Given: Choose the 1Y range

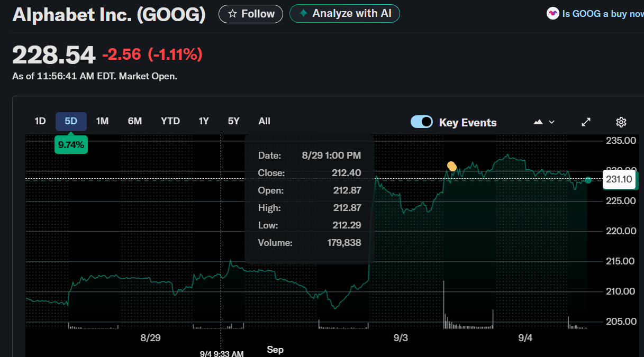Looking at the screenshot, I should pos(204,121).
